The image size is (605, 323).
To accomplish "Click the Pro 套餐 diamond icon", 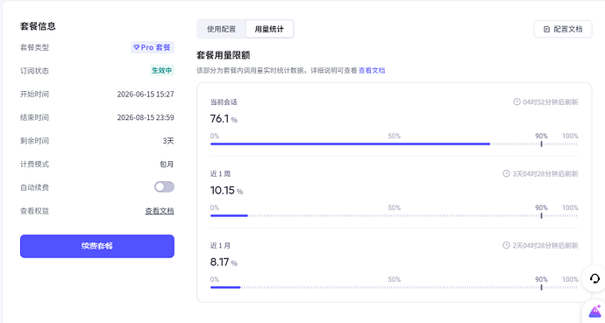I will [x=136, y=47].
